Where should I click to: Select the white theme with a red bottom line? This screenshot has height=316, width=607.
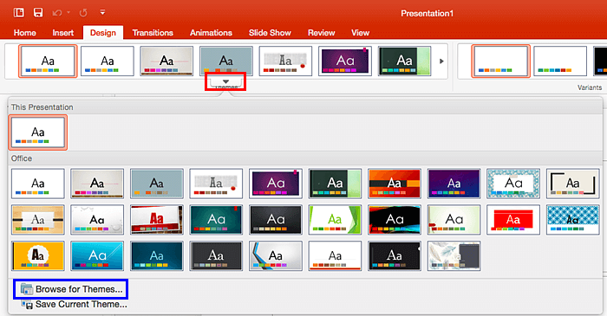(335, 255)
